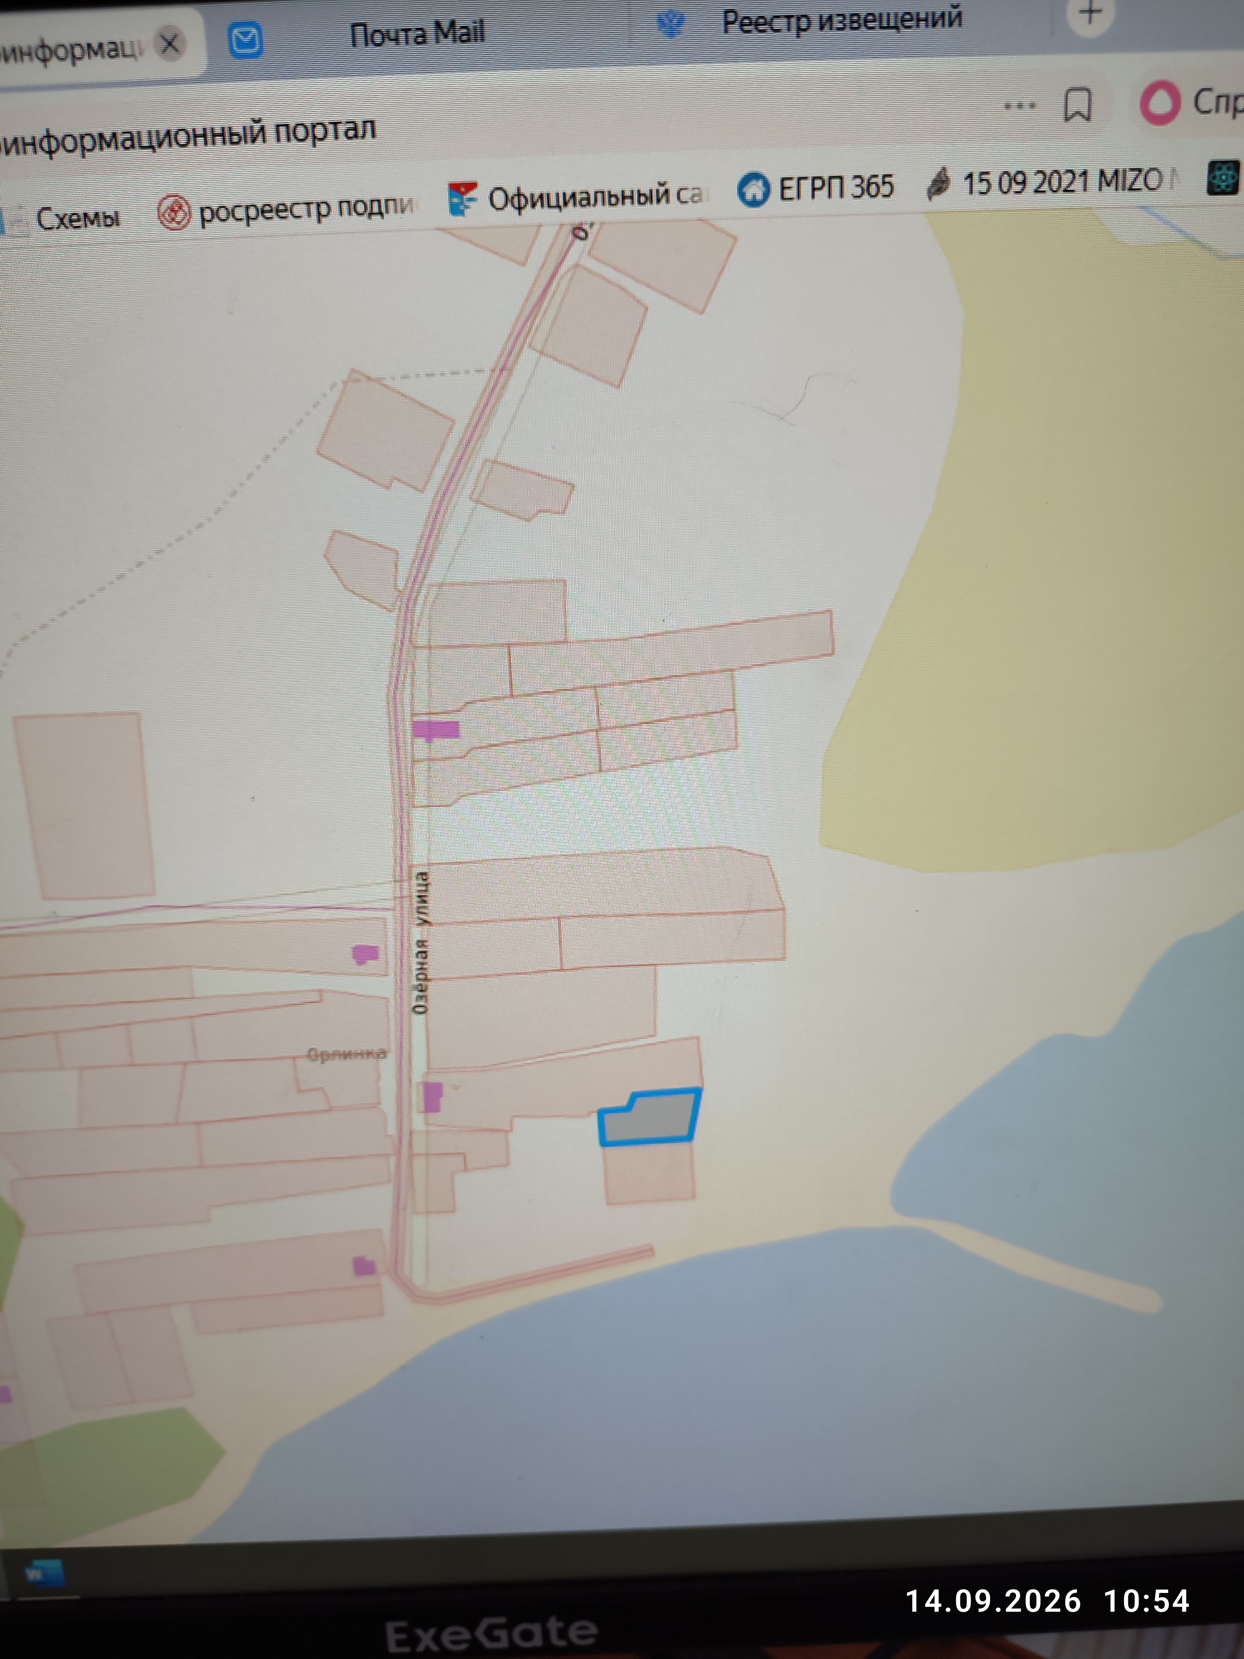Open a new browser tab with the plus button
Image resolution: width=1244 pixels, height=1659 pixels.
[1089, 13]
